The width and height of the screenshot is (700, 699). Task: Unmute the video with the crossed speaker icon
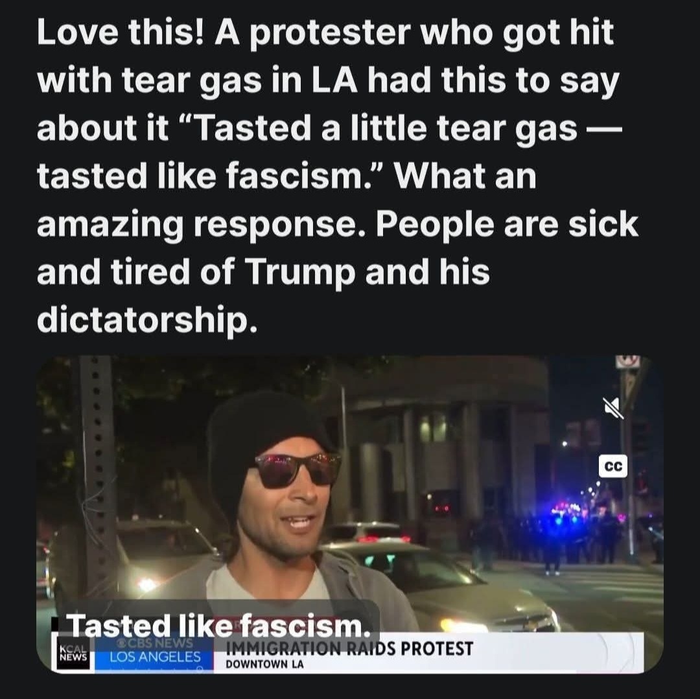point(614,408)
